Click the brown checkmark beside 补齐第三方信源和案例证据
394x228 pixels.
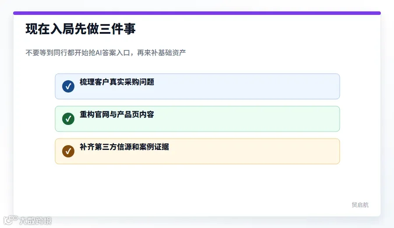coord(68,151)
